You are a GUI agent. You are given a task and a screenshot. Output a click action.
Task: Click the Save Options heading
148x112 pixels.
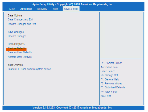click(15, 16)
